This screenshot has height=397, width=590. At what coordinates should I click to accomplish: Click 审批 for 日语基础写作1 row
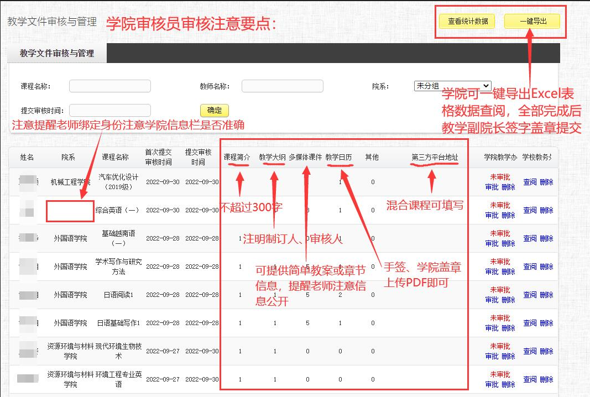492,328
